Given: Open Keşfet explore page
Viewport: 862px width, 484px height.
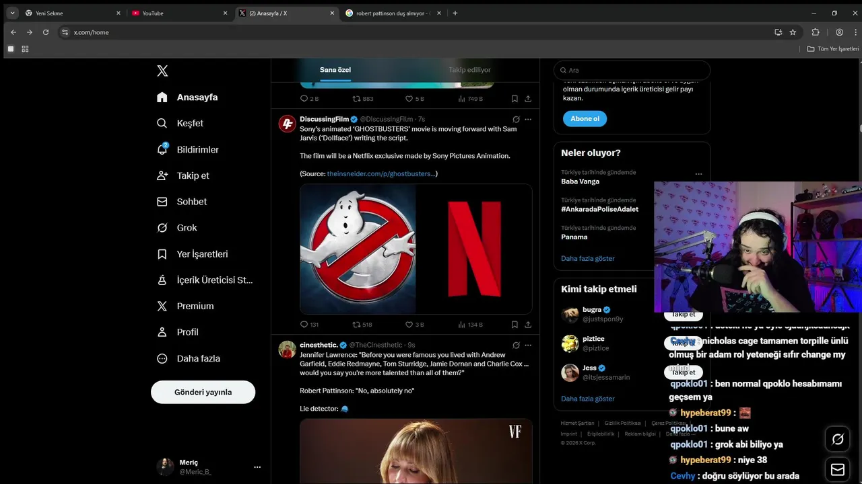Looking at the screenshot, I should [180, 123].
